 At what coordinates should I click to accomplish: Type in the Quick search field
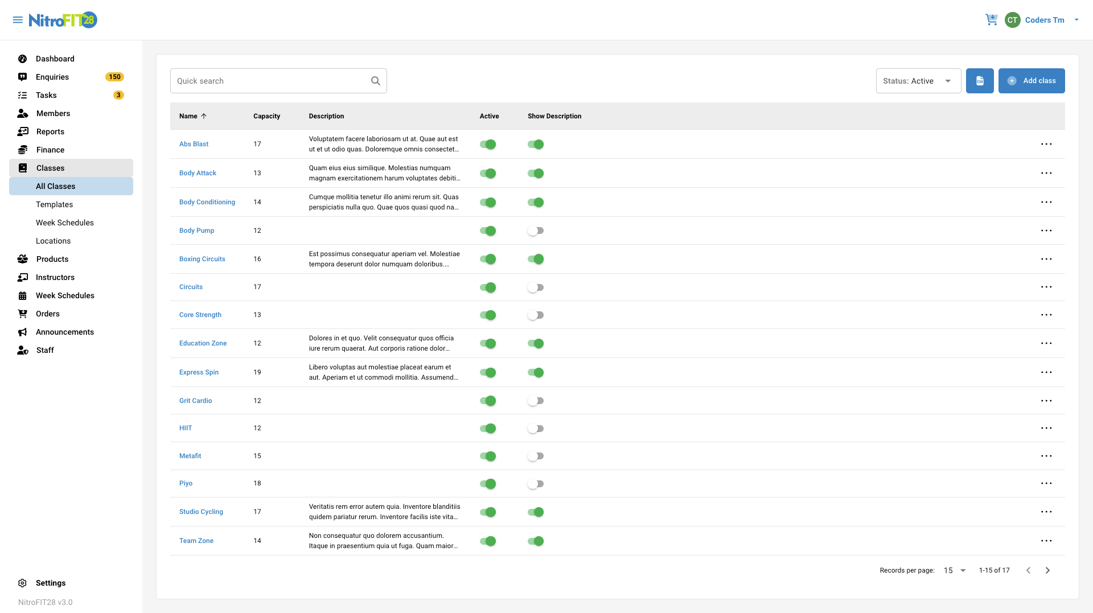coord(268,80)
